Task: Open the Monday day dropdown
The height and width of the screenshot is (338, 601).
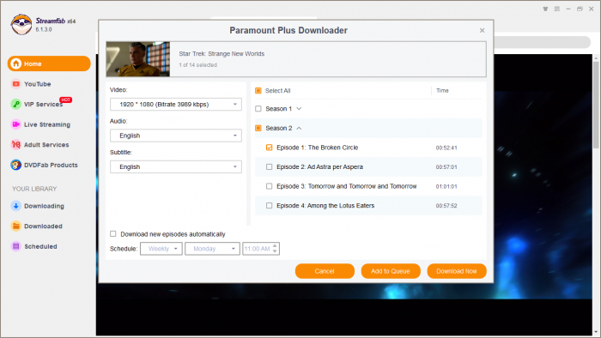Action: pos(212,249)
